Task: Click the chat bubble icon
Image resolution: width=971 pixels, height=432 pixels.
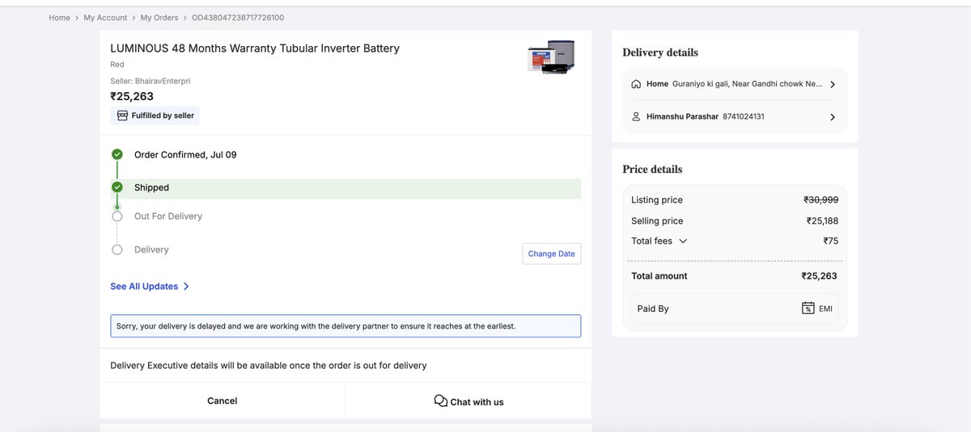Action: [x=441, y=401]
